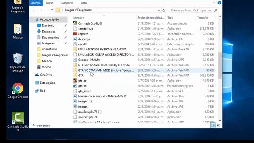Screen dimensions: 254x143
Task: Open Descargas in the sidebar
Action: pos(48,31)
